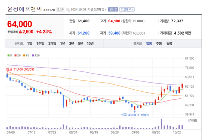
Task: Click the 84,300 price axis label
Action: tap(190, 59)
